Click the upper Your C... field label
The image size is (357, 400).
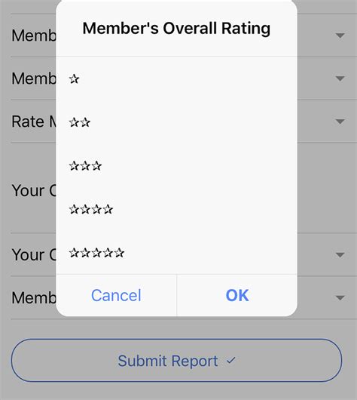[34, 190]
